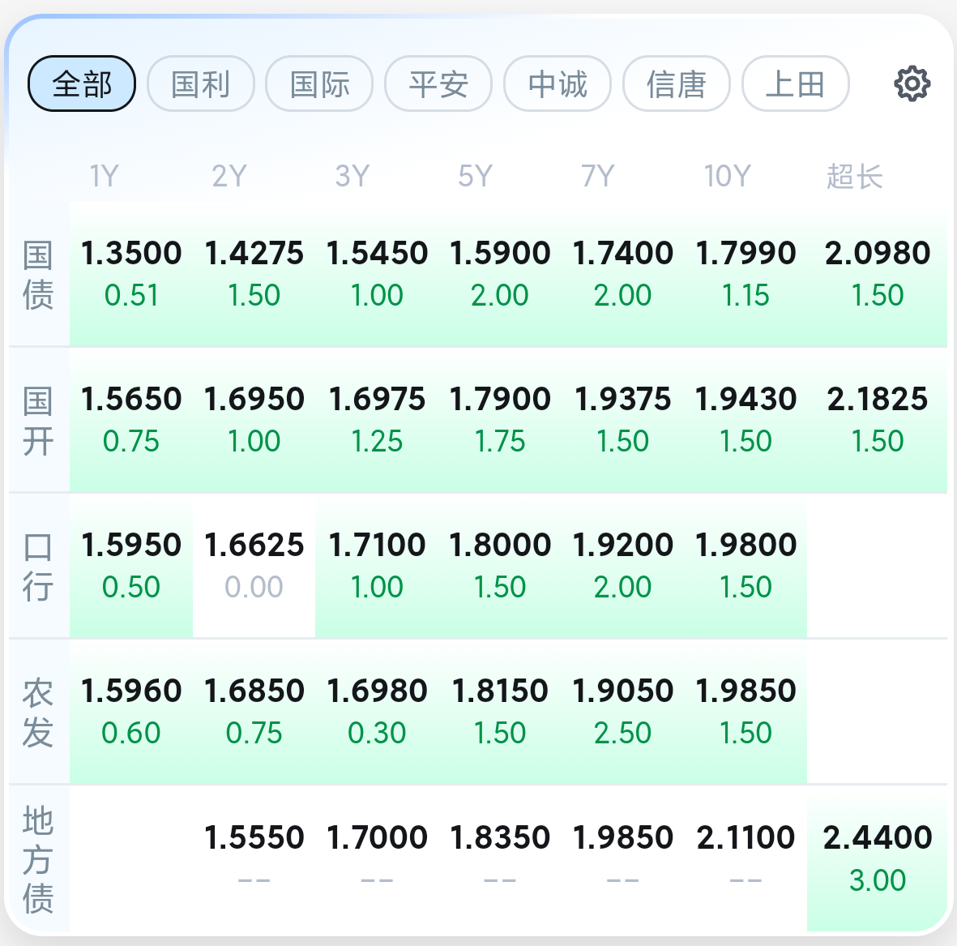Select the 地方债 row label
957x946 pixels.
[x=38, y=859]
